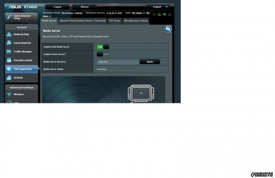Select USB application in sidebar
Viewport: 275px width, 178px height.
point(21,69)
